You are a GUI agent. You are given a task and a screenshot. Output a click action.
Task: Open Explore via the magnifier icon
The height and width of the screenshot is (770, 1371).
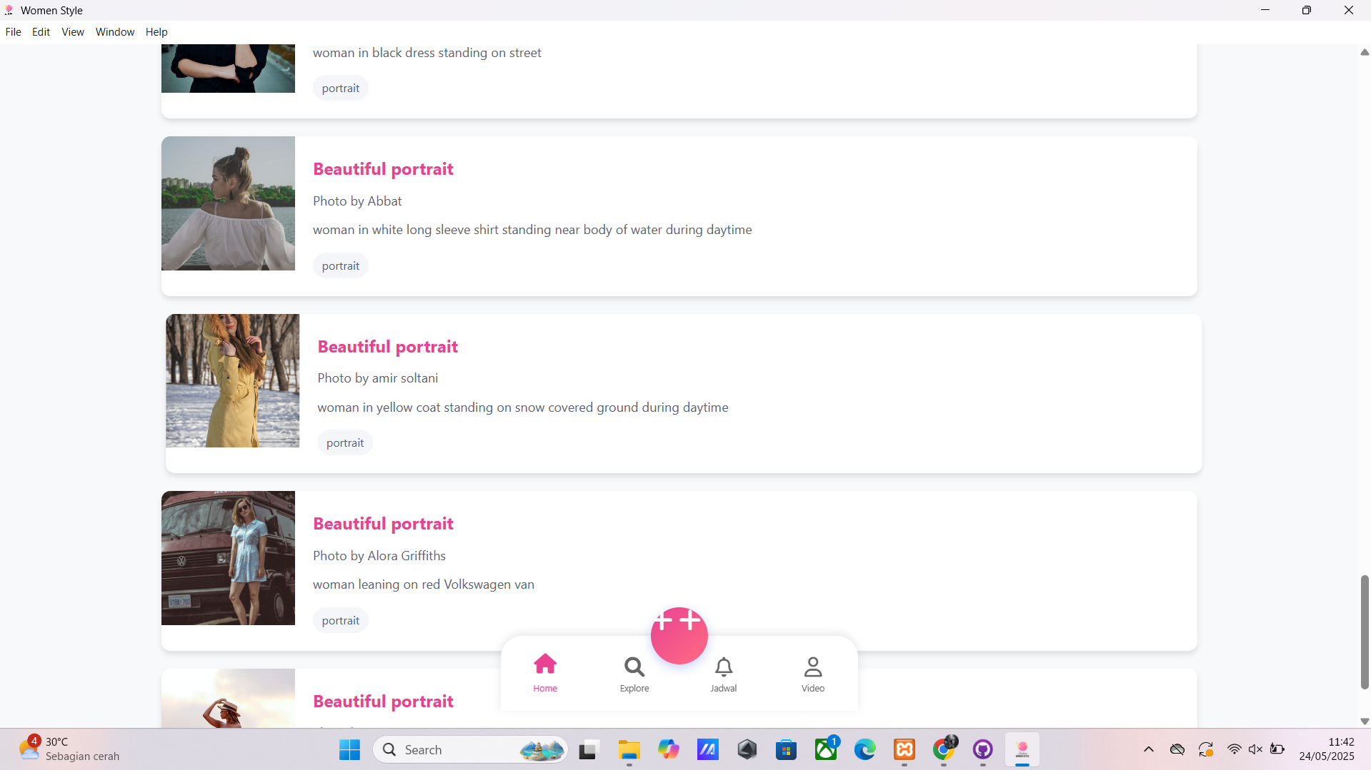click(x=634, y=673)
